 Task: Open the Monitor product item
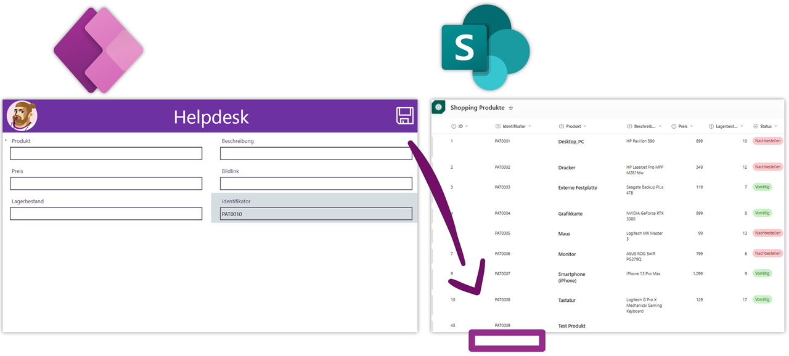coord(567,254)
